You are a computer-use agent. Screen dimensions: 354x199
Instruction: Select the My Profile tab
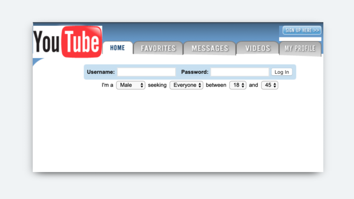pyautogui.click(x=300, y=48)
